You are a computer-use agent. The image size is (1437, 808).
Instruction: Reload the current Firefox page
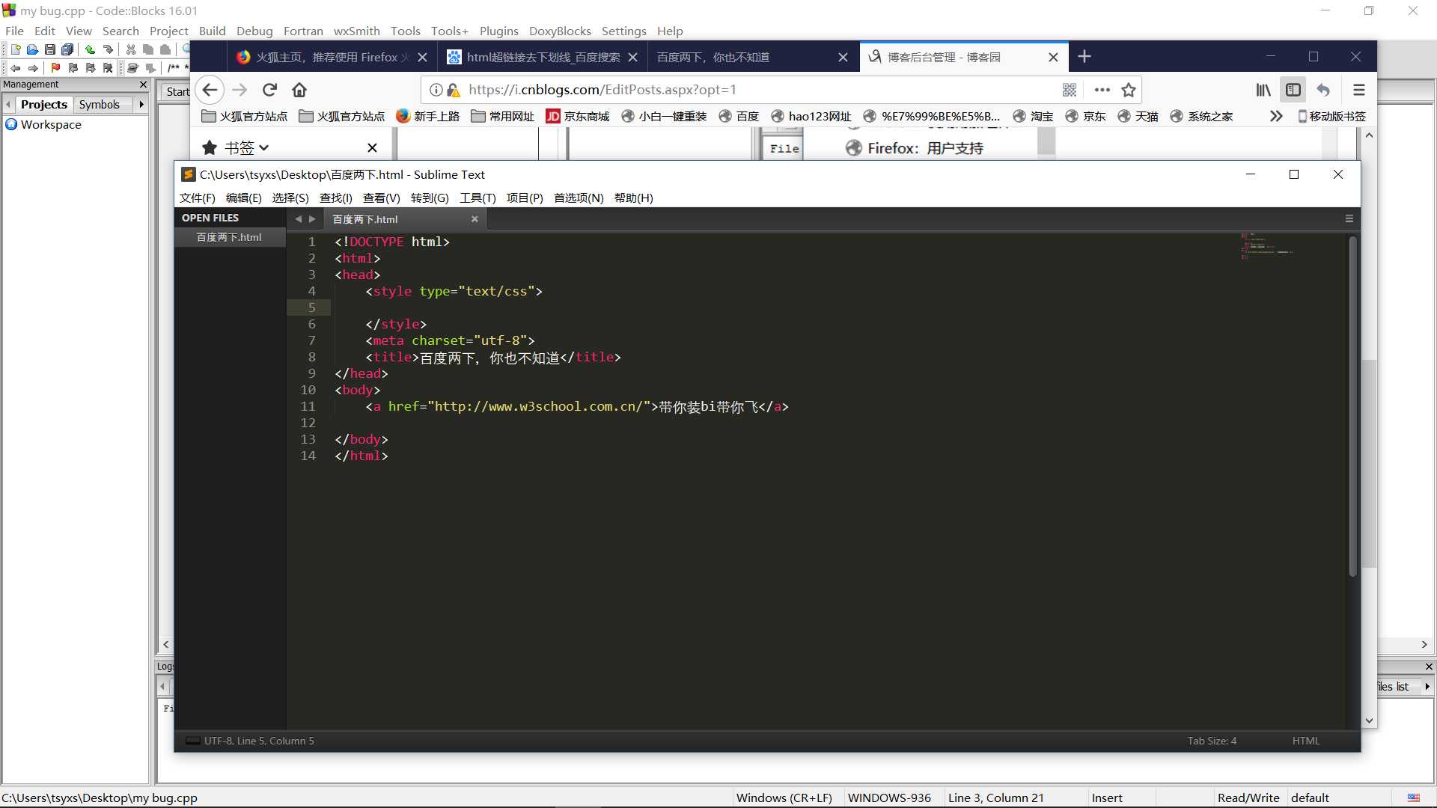pyautogui.click(x=269, y=90)
